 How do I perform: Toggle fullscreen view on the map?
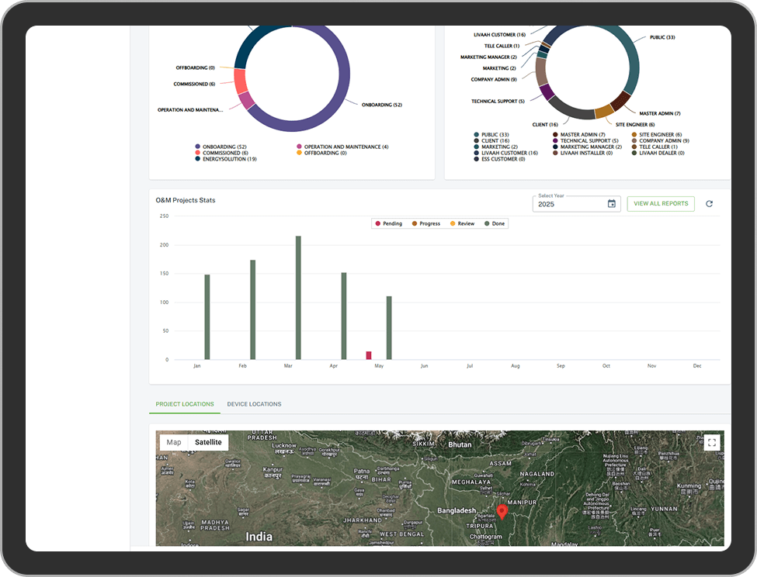click(x=712, y=443)
